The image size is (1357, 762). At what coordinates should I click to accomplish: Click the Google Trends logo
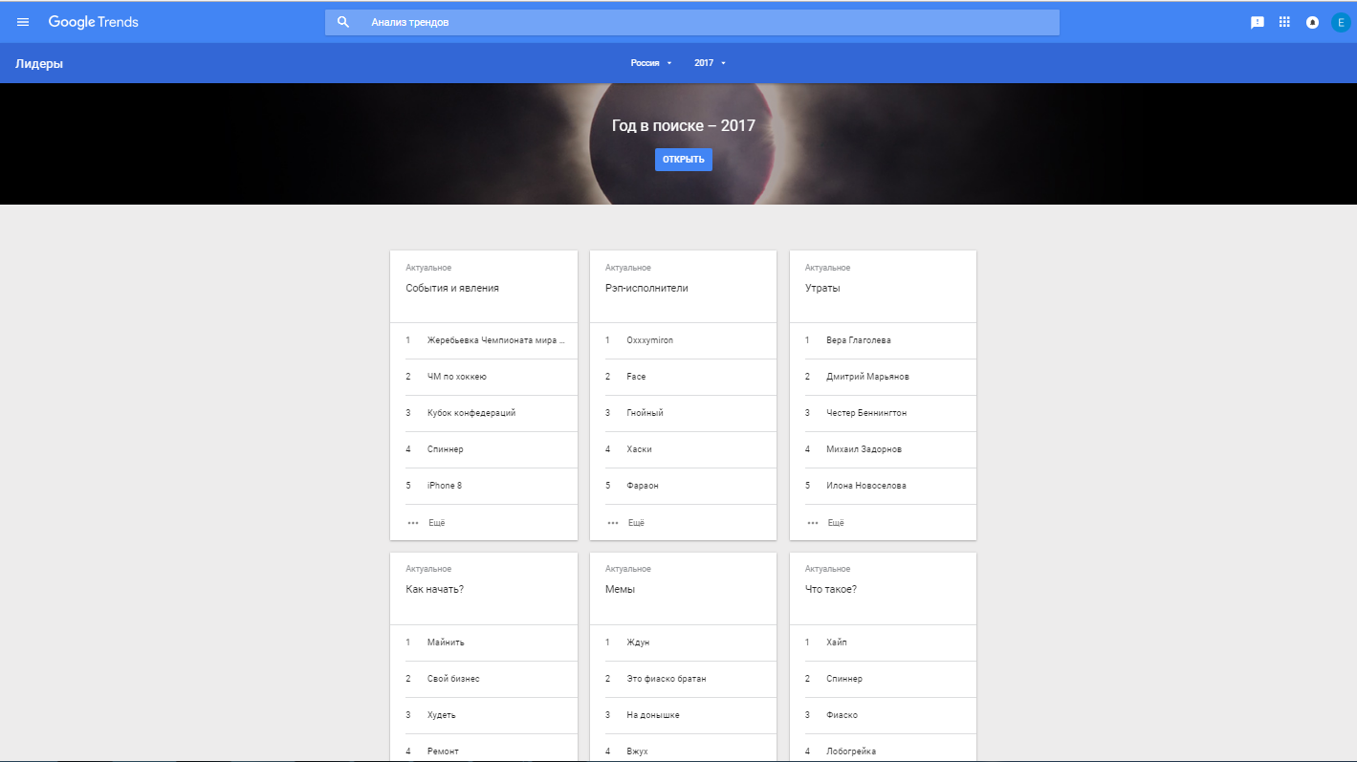(x=94, y=22)
